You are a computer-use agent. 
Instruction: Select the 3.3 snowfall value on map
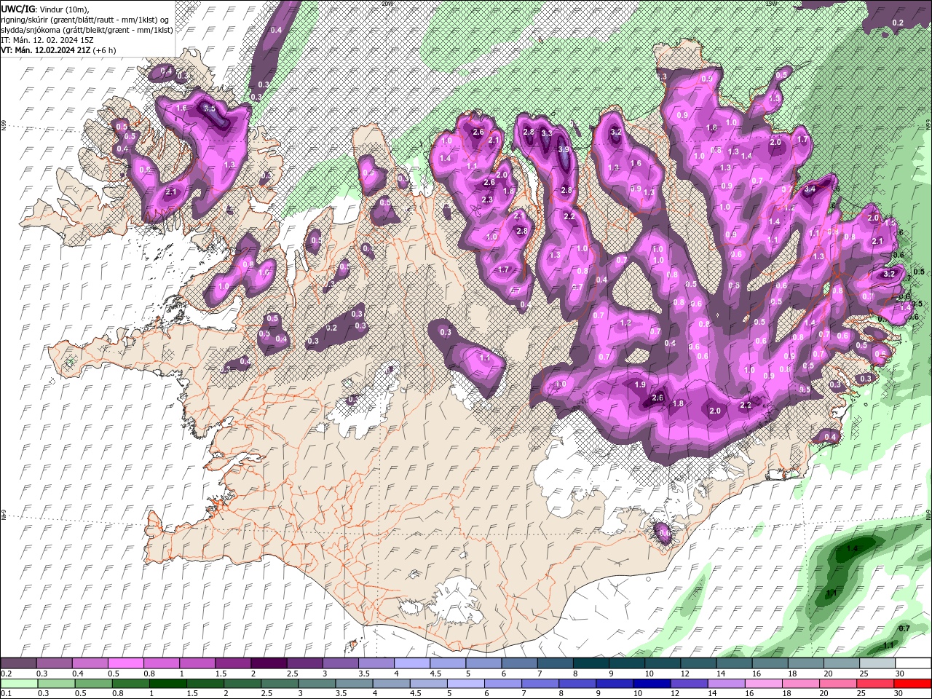coord(547,133)
